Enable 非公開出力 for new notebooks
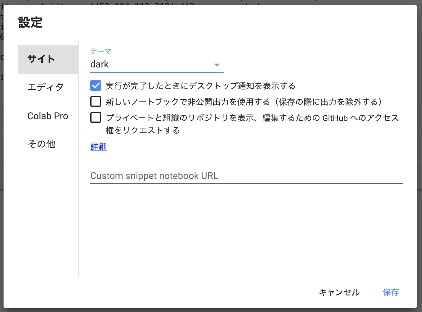The image size is (422, 312). coord(95,101)
